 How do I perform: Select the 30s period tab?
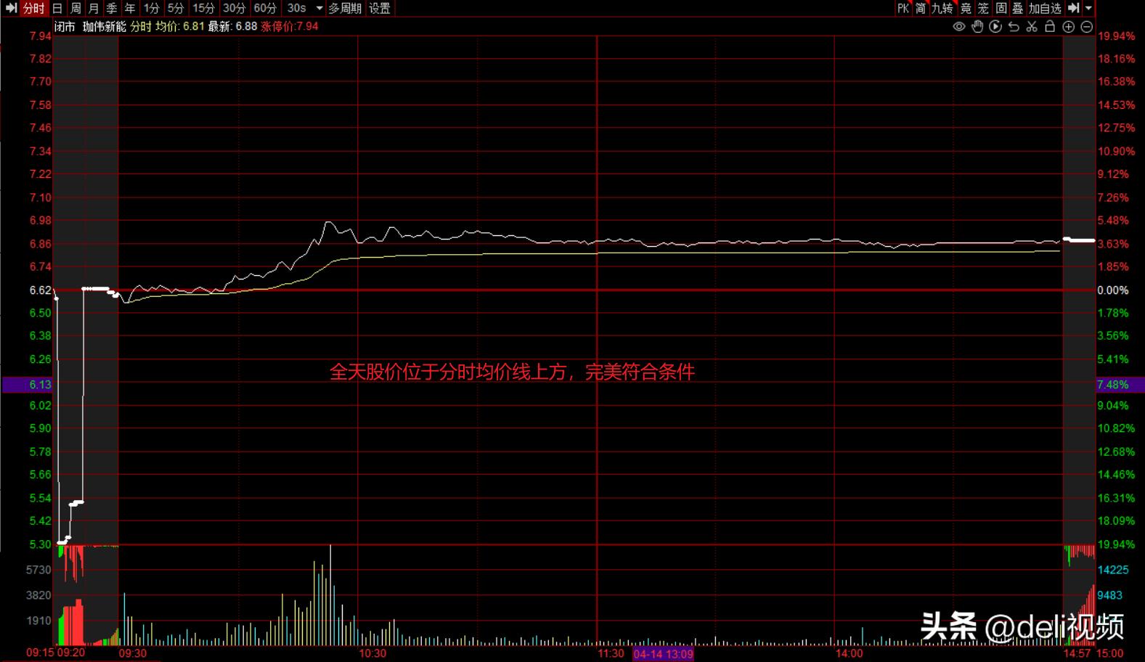pos(296,8)
